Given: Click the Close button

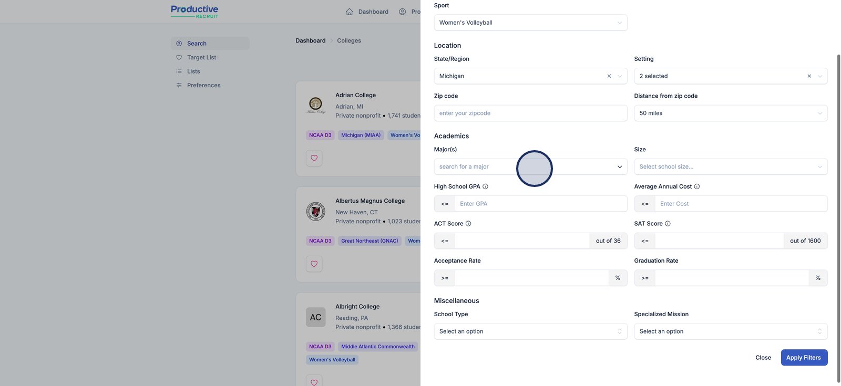Looking at the screenshot, I should tap(763, 358).
